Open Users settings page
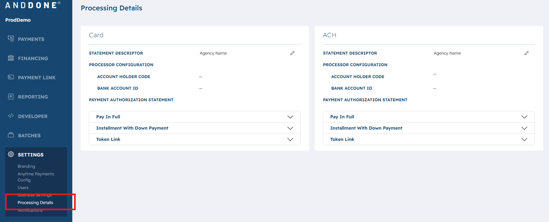 click(23, 188)
